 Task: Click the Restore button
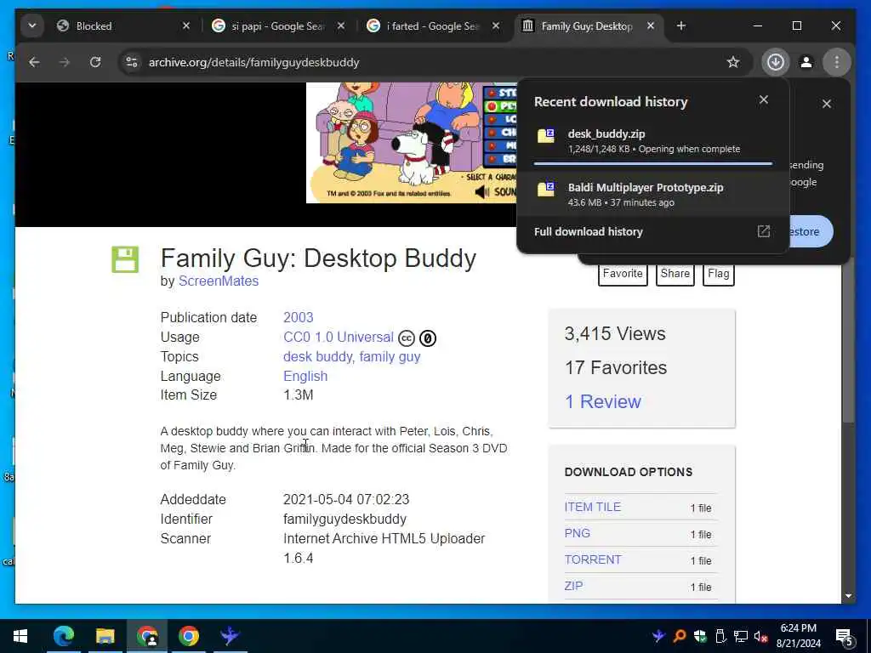point(811,231)
